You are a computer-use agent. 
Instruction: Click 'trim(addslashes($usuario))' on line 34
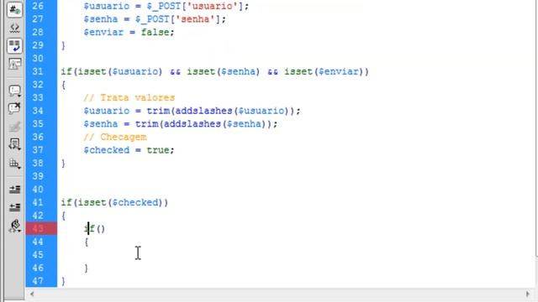[x=220, y=111]
